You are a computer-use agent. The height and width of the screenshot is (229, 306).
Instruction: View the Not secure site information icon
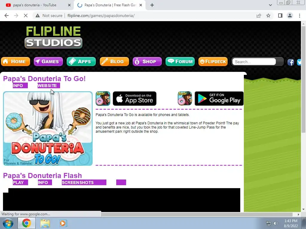click(x=38, y=16)
